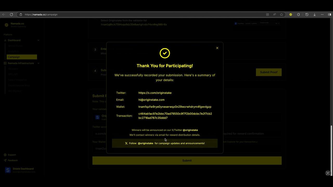Select the tnam1qzfw9rye0yne wallet address
This screenshot has height=187, width=333.
[175, 107]
